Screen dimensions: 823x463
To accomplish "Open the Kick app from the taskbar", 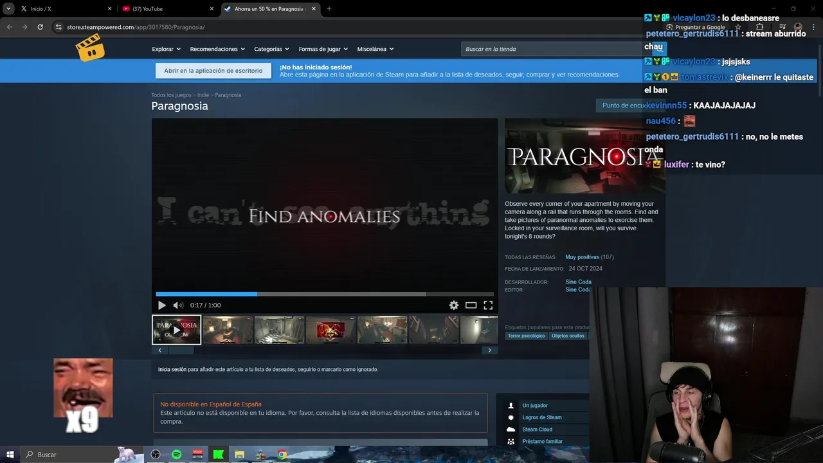I will pyautogui.click(x=219, y=455).
